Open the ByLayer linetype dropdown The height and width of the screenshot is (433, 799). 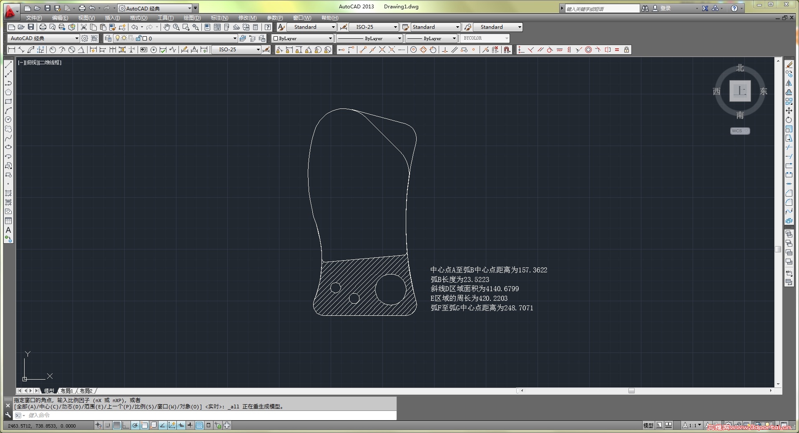(x=399, y=38)
